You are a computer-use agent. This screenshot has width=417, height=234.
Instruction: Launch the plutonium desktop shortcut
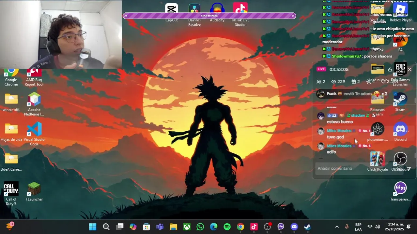pos(378,132)
